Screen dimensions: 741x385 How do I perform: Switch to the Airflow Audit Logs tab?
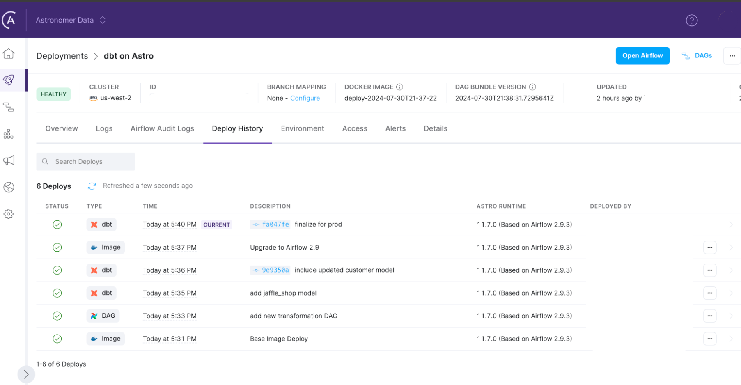tap(162, 128)
